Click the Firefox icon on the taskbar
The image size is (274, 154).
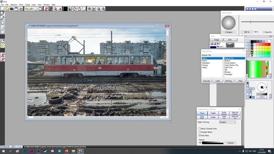[66, 151]
